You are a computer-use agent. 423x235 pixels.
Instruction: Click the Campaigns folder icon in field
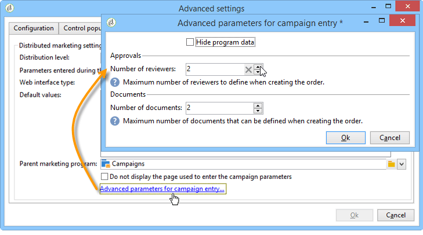pyautogui.click(x=106, y=164)
